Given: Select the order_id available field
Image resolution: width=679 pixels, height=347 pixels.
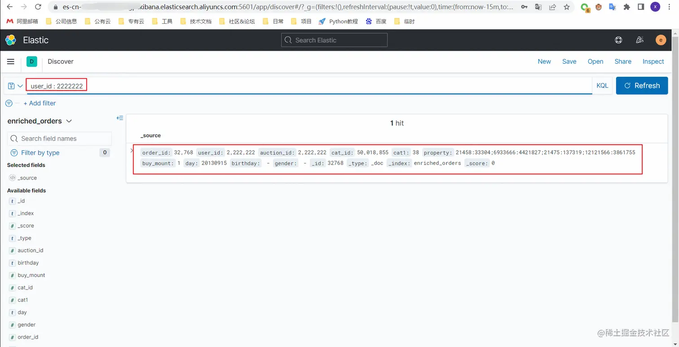Looking at the screenshot, I should (28, 337).
